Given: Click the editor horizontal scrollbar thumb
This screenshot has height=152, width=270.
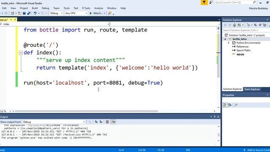Looking at the screenshot, I should (x=86, y=111).
